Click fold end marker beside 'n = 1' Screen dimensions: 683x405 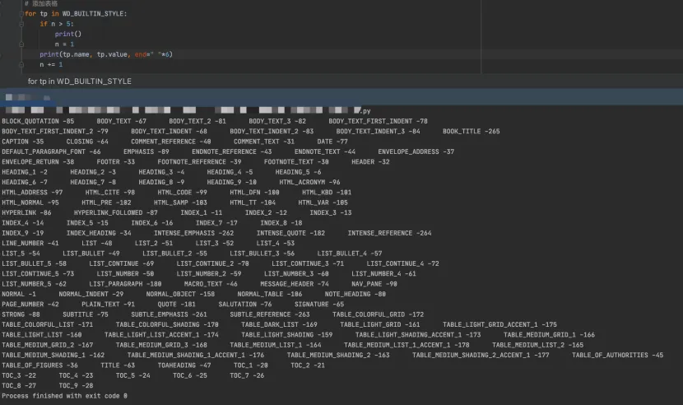click(x=21, y=44)
